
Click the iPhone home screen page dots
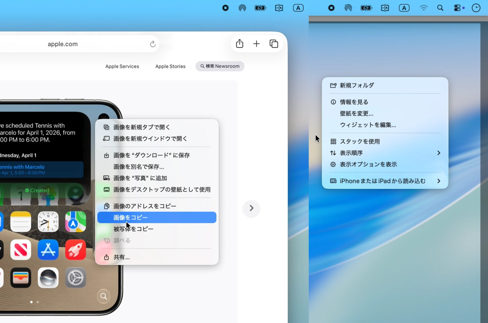(34, 302)
